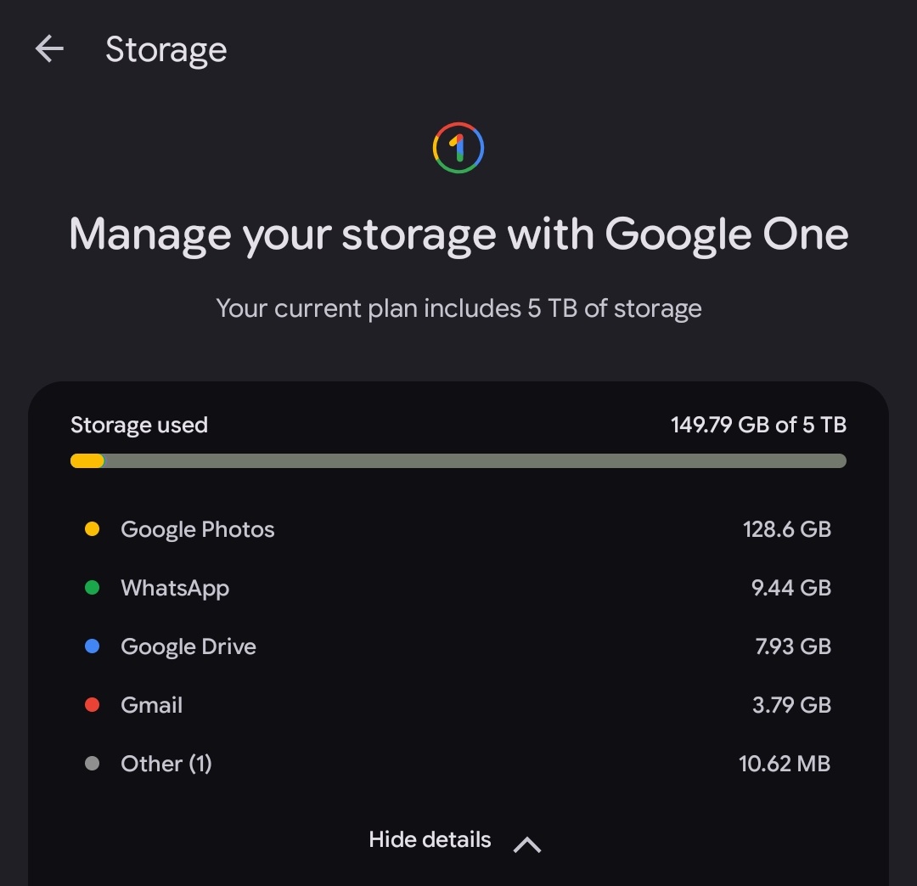Select the Google Drive storage entry
Screen dimensions: 917x886
(x=458, y=646)
